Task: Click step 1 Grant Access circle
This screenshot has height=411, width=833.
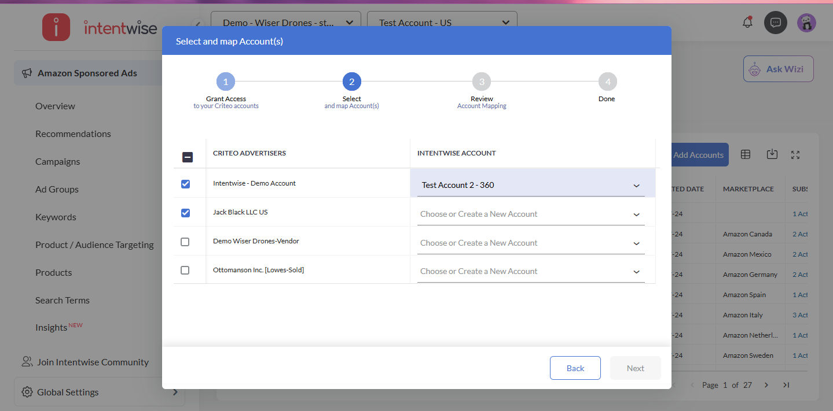Action: 226,82
